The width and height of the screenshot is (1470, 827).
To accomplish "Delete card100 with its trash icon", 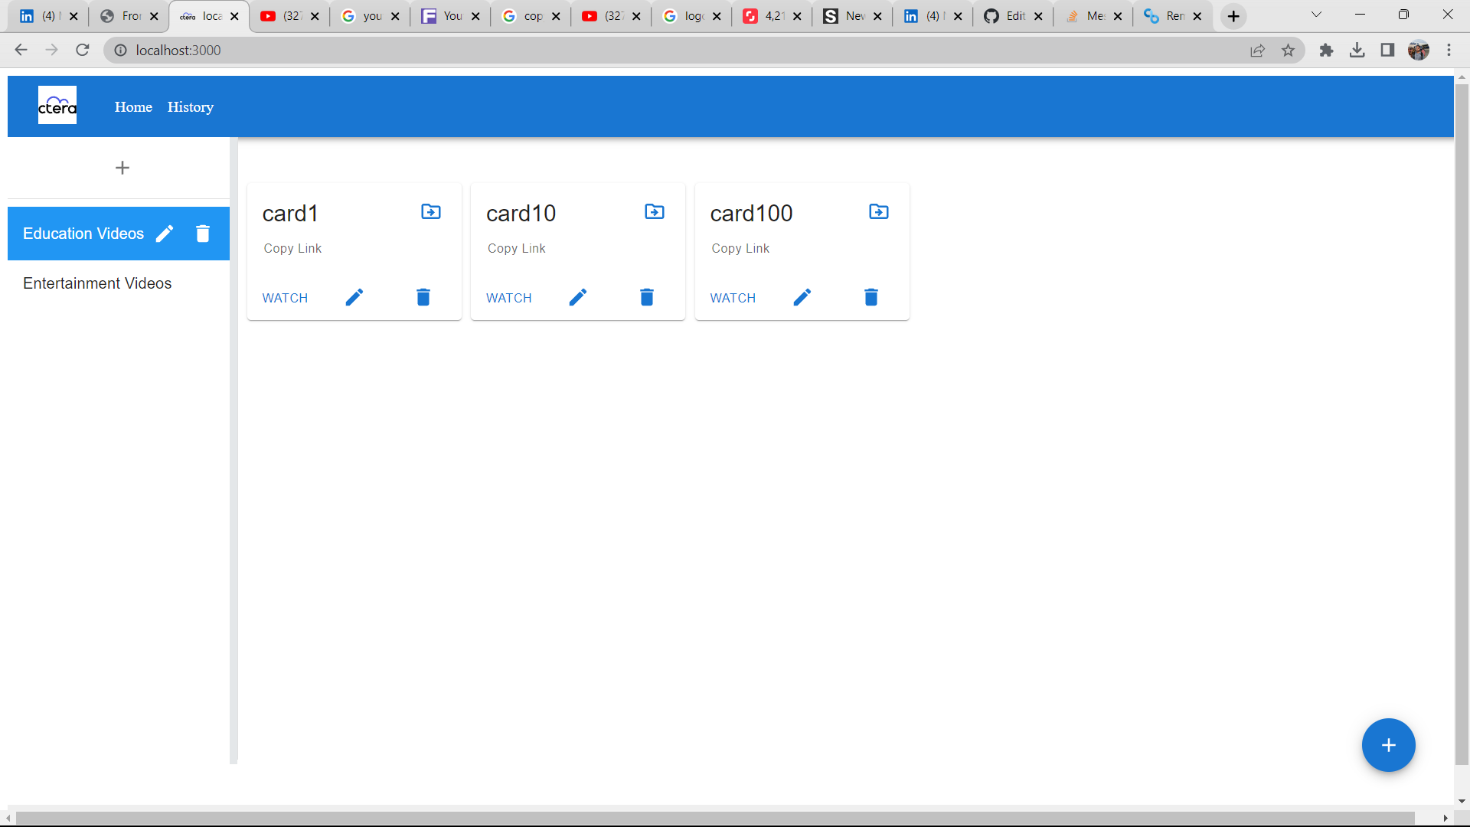I will (871, 297).
